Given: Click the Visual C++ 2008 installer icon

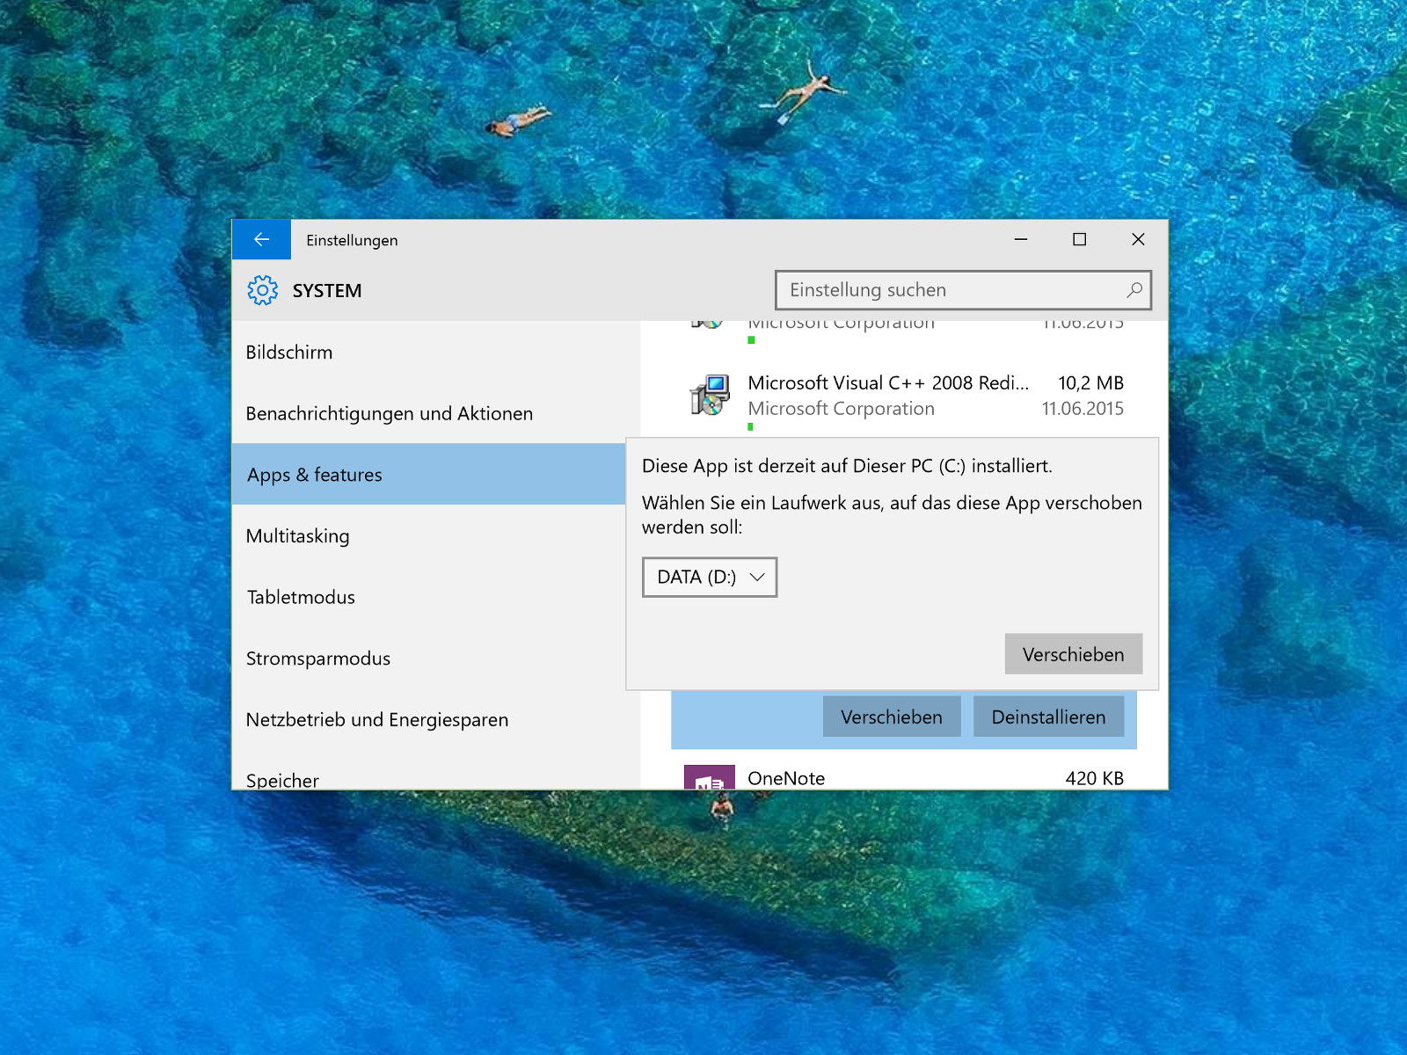Looking at the screenshot, I should (x=710, y=396).
